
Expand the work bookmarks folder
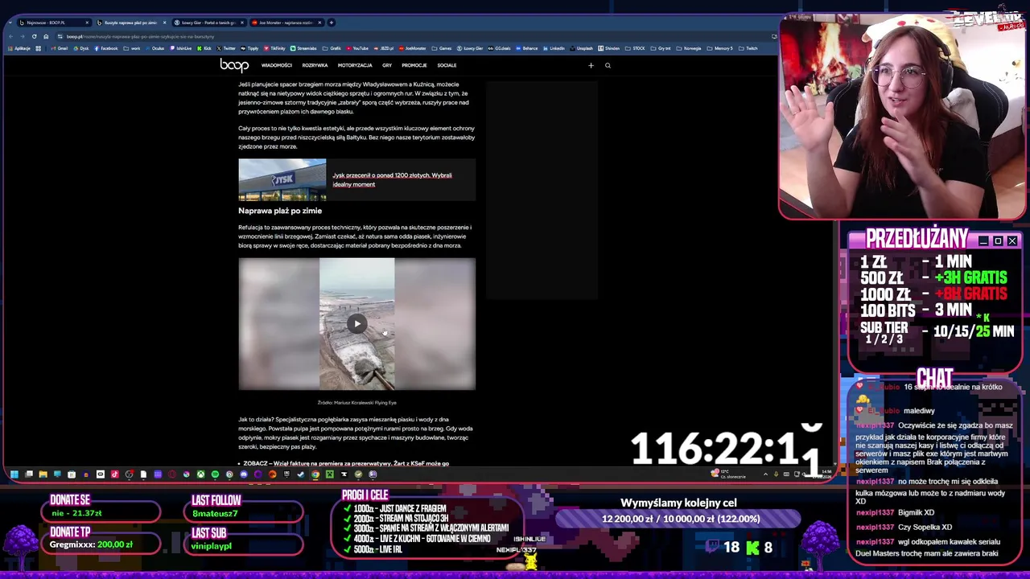[132, 48]
